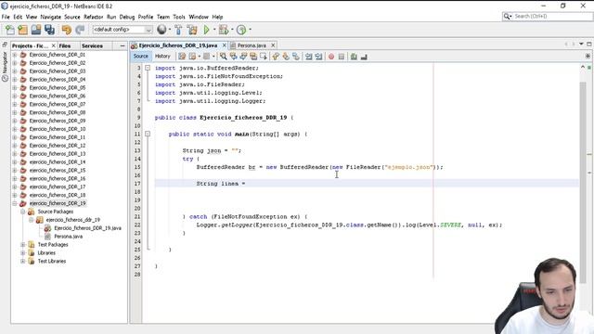This screenshot has width=594, height=334.
Task: Click the Search (Ctrl+I) input field
Action: click(551, 17)
